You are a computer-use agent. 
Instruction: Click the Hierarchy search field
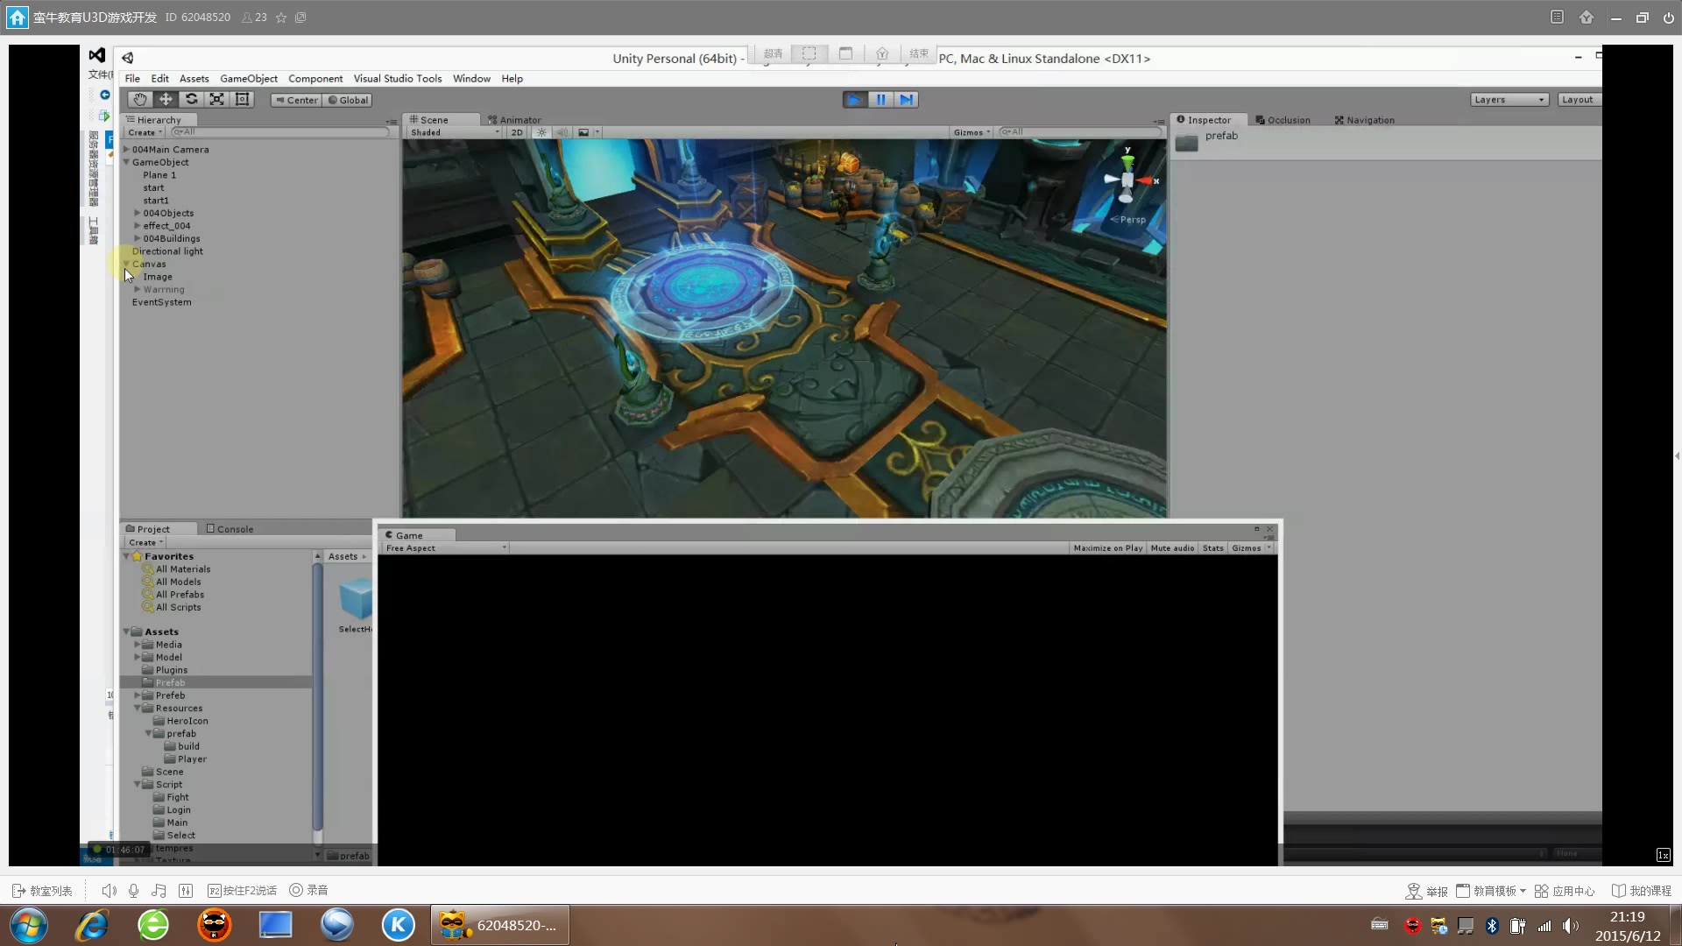[x=280, y=132]
